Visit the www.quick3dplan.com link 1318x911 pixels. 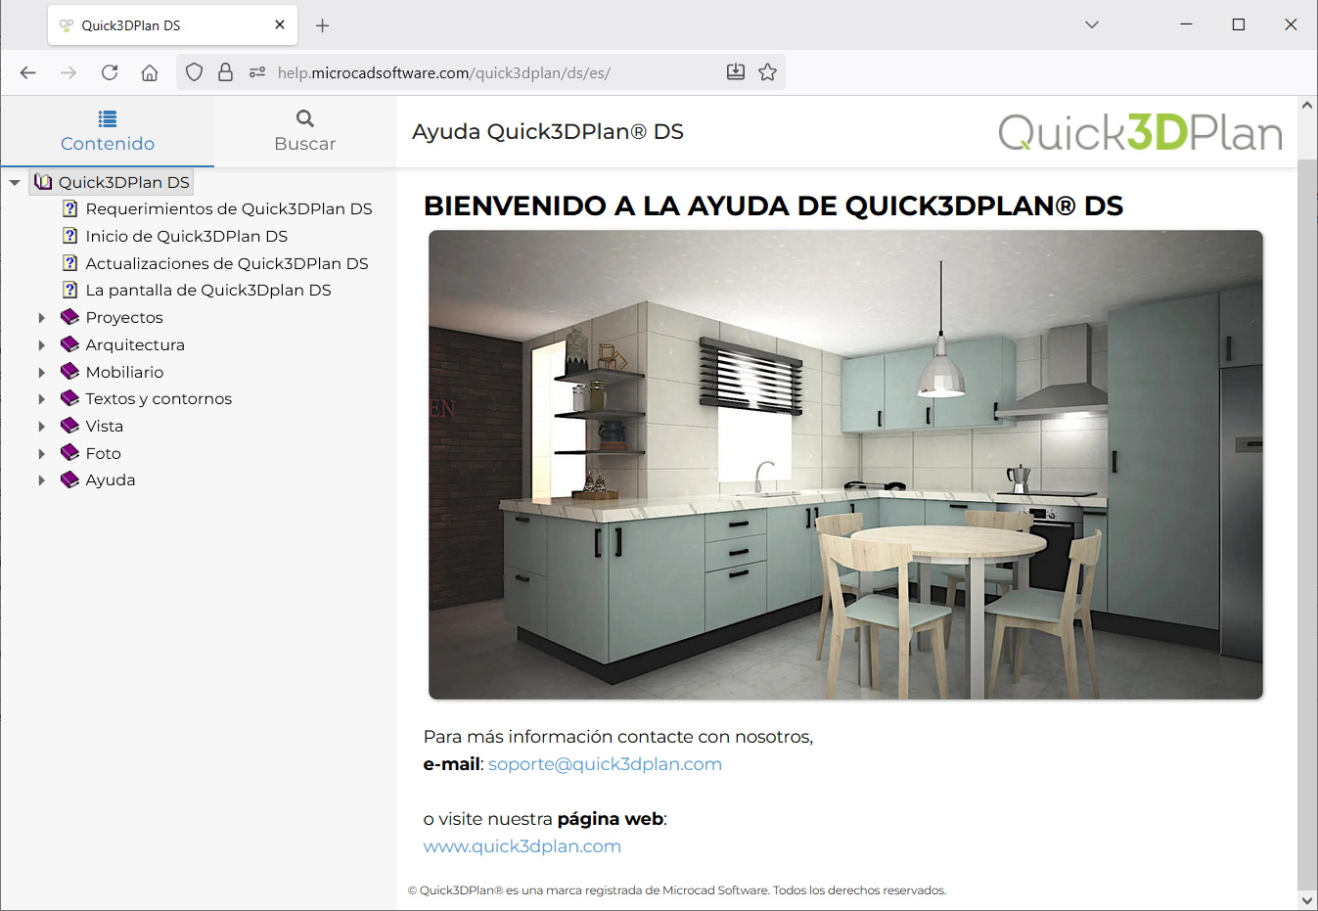pos(522,846)
